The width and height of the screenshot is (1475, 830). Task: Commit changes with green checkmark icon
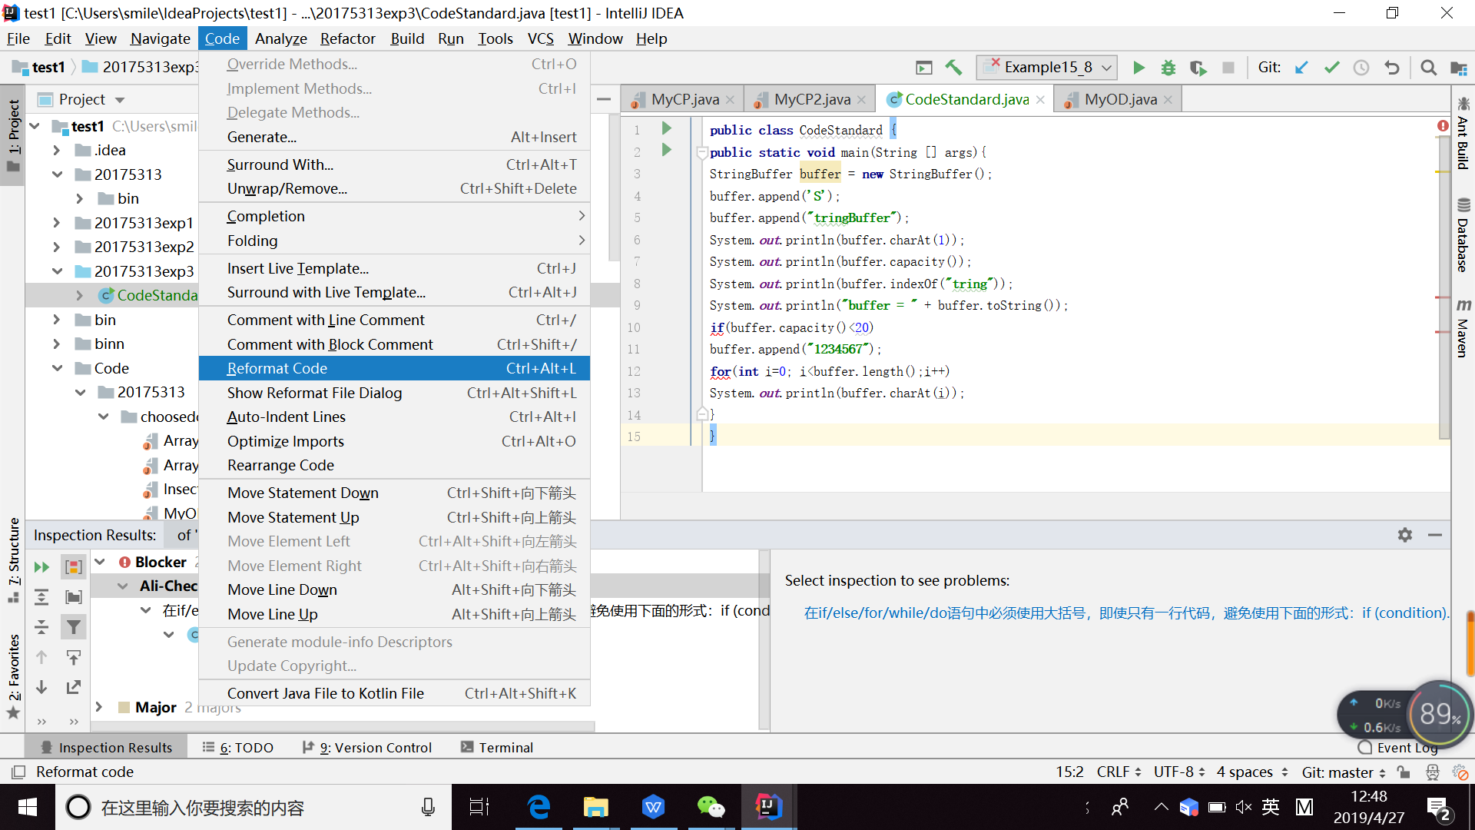tap(1331, 68)
